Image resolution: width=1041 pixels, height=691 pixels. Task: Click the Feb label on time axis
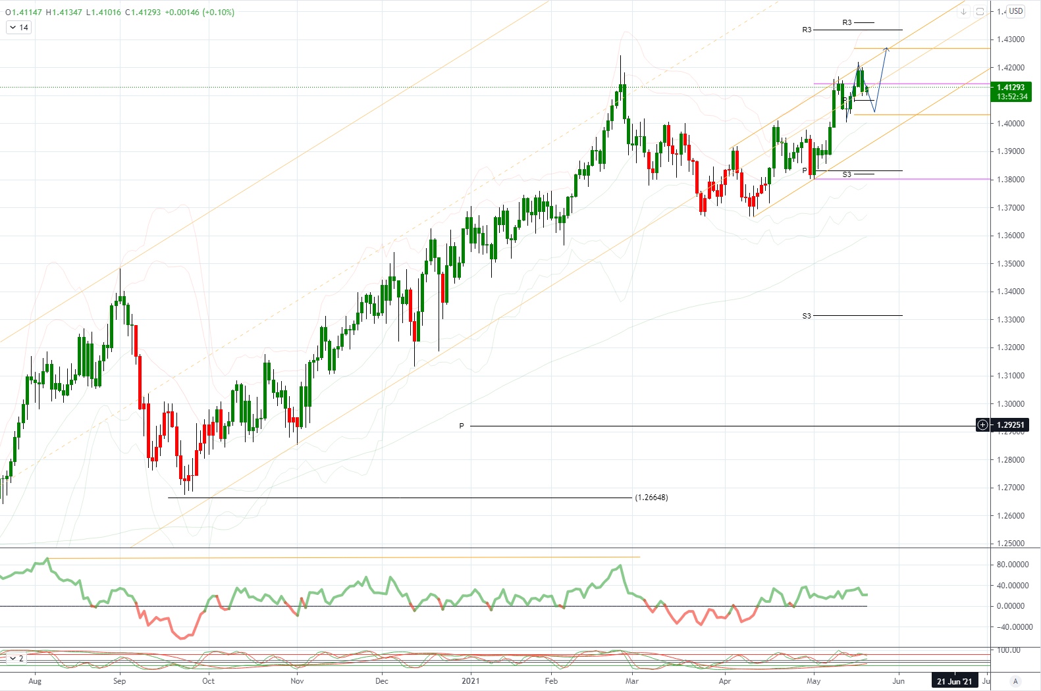tap(551, 681)
